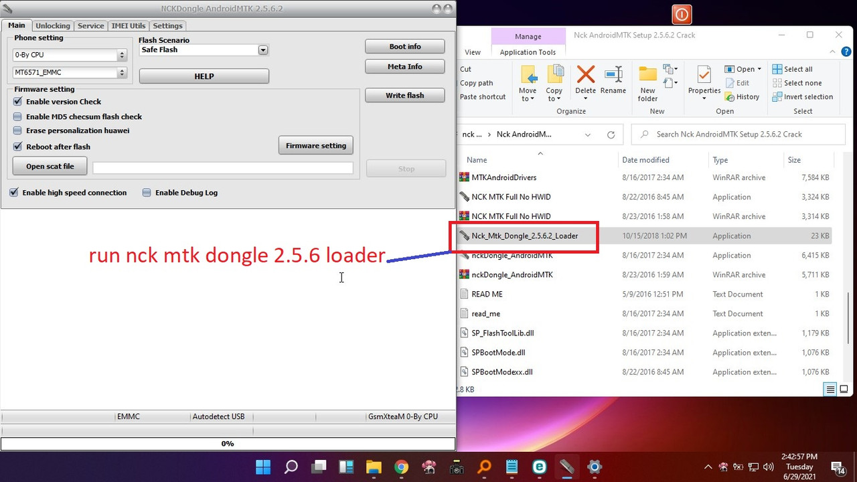The width and height of the screenshot is (857, 482).
Task: Click Select all in ribbon
Action: (792, 69)
